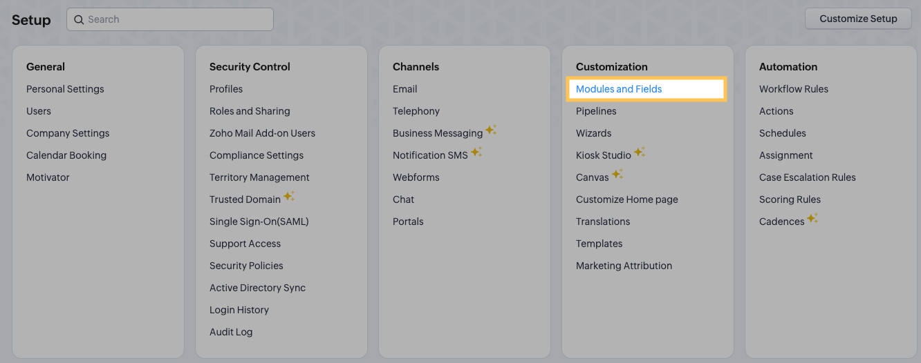The height and width of the screenshot is (363, 921).
Task: Select Pipelines in Customization
Action: click(x=596, y=111)
